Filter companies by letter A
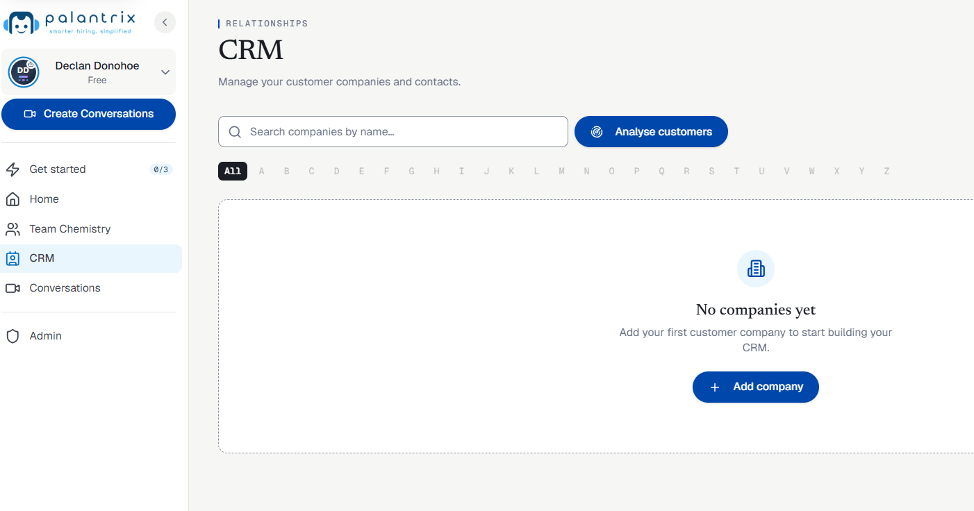974x511 pixels. coord(262,171)
